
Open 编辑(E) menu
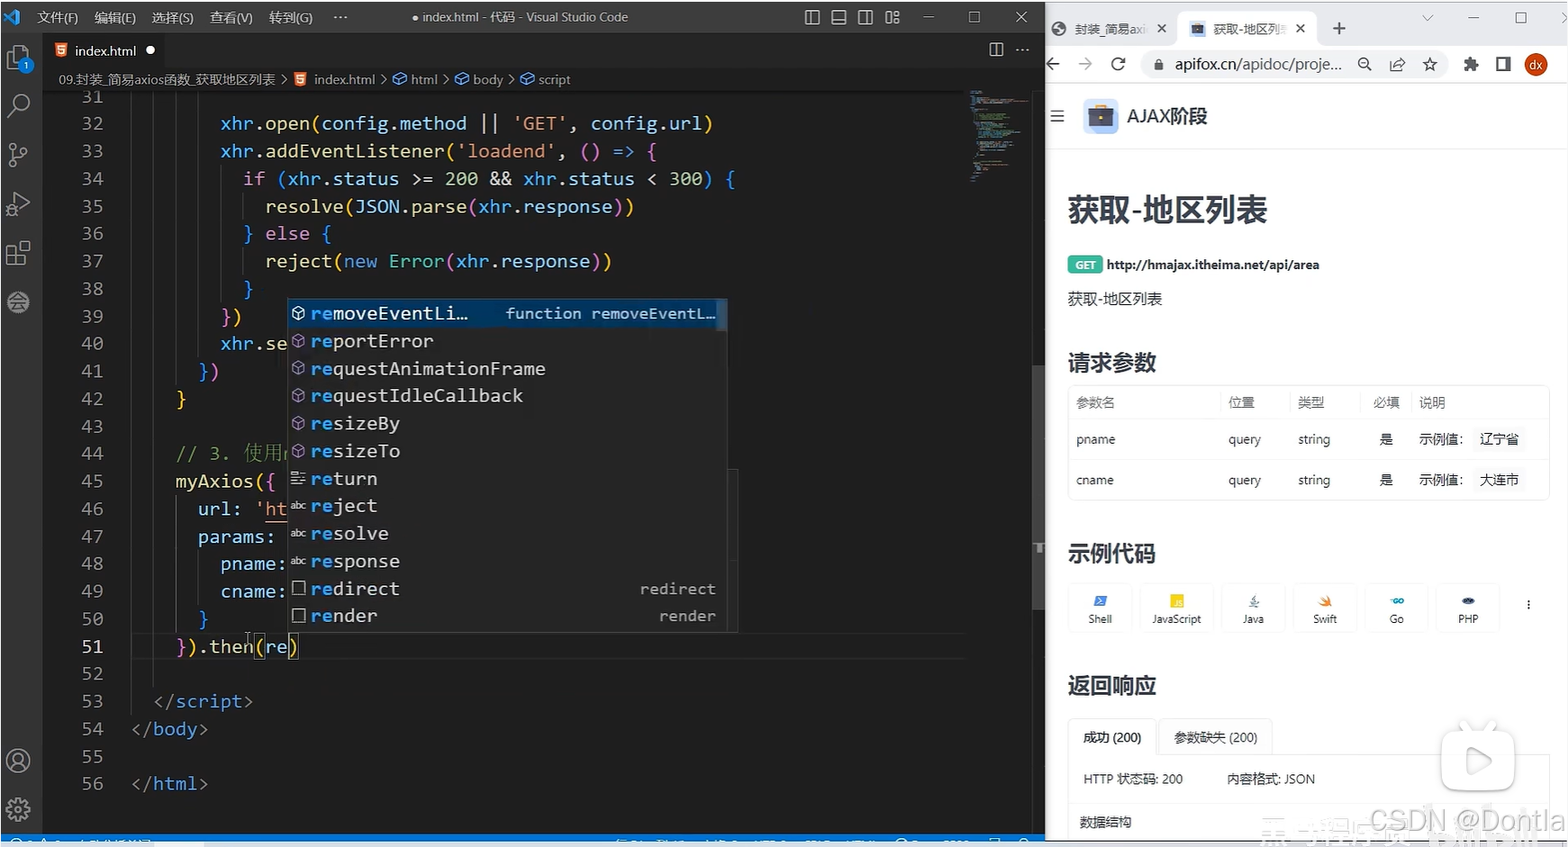coord(115,17)
